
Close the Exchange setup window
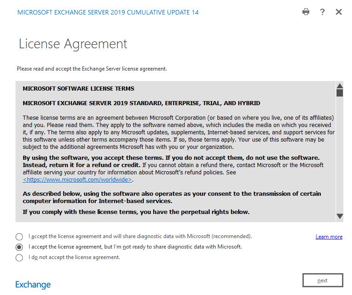coord(339,12)
